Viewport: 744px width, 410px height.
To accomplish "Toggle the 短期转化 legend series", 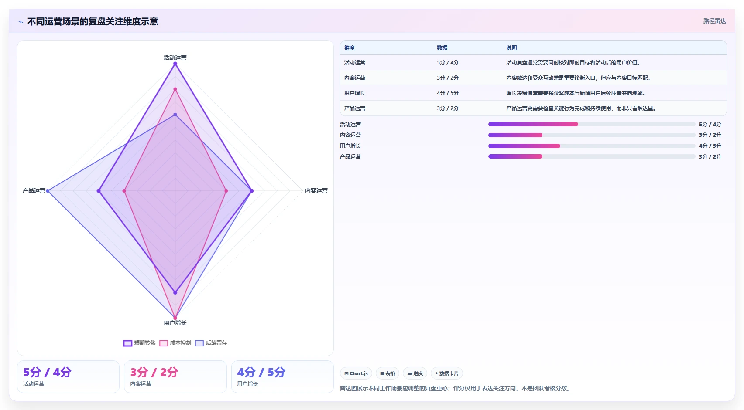I will tap(139, 343).
